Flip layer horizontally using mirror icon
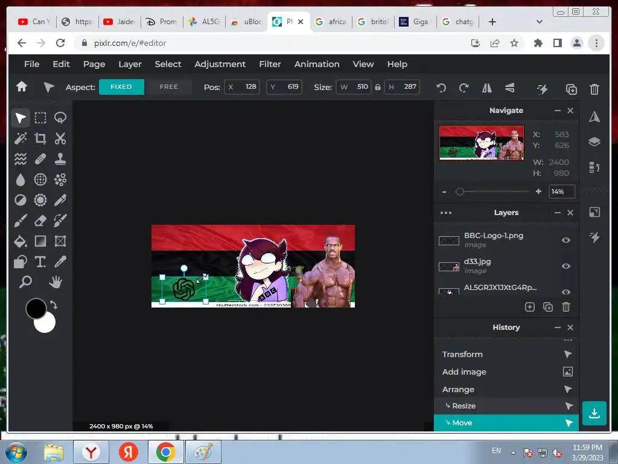 487,88
